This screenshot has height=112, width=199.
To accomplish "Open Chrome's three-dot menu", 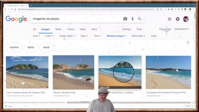I will point(193,9).
